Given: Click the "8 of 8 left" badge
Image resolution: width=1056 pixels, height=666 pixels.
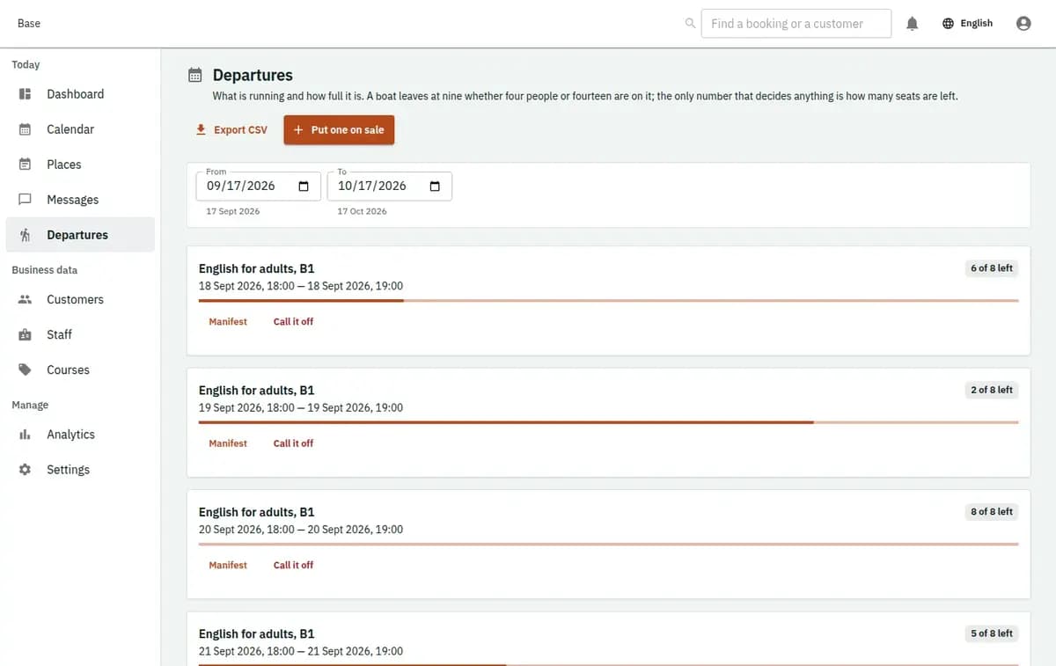Looking at the screenshot, I should tap(992, 511).
